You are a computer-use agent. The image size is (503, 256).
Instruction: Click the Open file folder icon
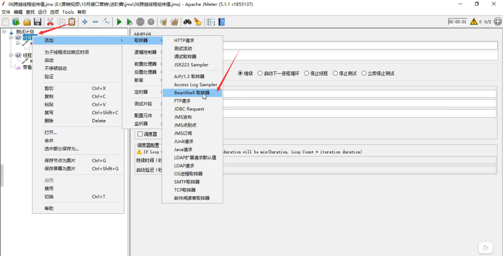pos(27,22)
